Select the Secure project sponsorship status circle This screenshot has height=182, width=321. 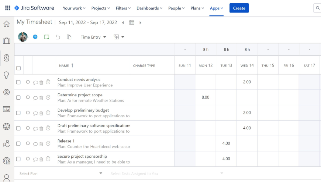(x=28, y=159)
